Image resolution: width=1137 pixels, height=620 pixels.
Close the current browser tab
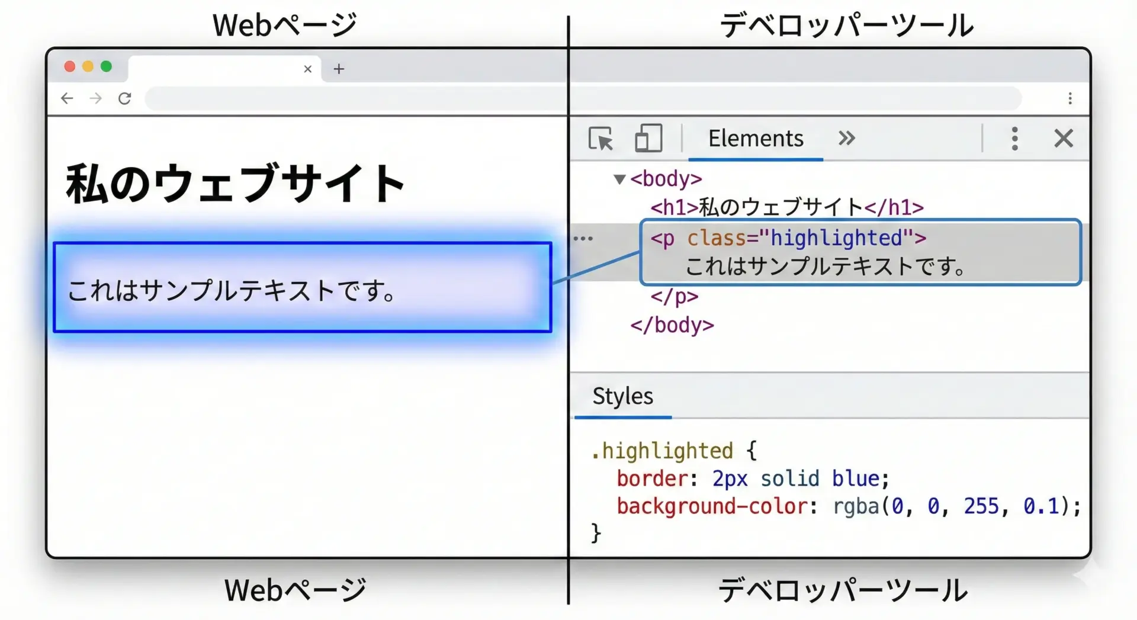[x=307, y=69]
